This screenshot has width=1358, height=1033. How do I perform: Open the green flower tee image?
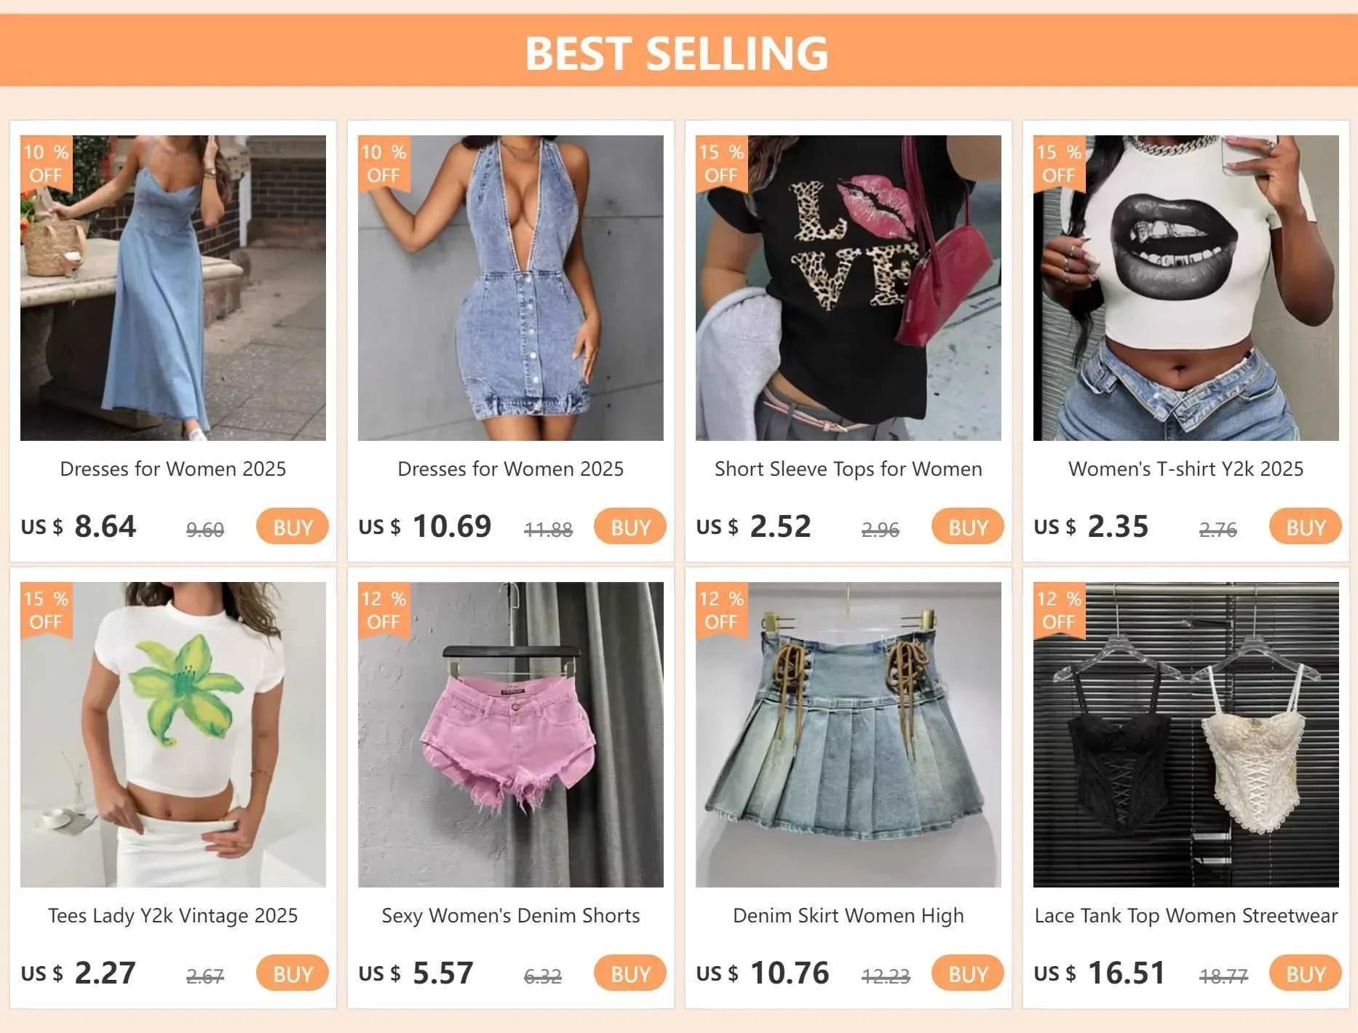(x=173, y=735)
